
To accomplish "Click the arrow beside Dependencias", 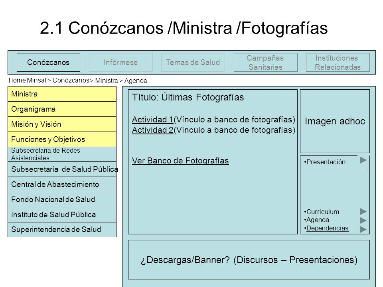I will click(x=363, y=229).
